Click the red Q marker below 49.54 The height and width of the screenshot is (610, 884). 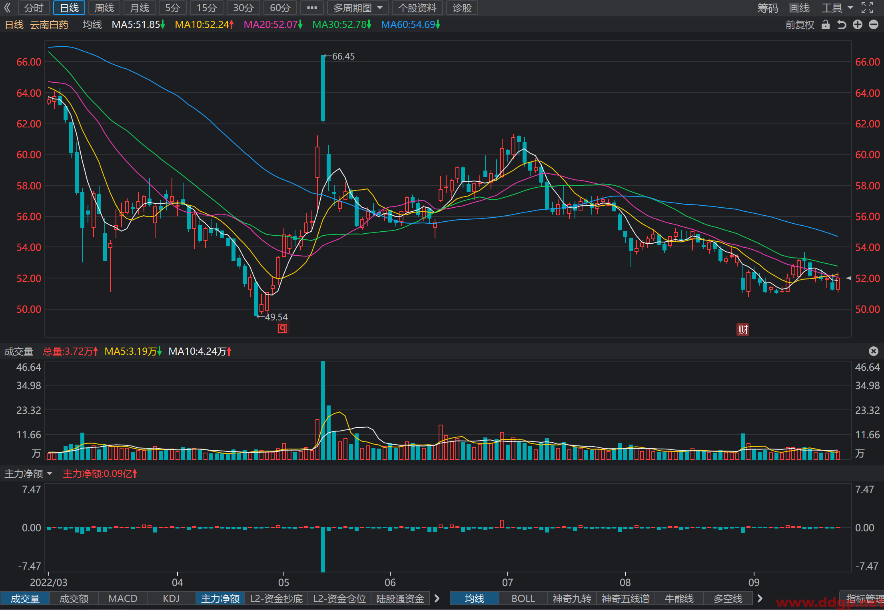tap(283, 328)
